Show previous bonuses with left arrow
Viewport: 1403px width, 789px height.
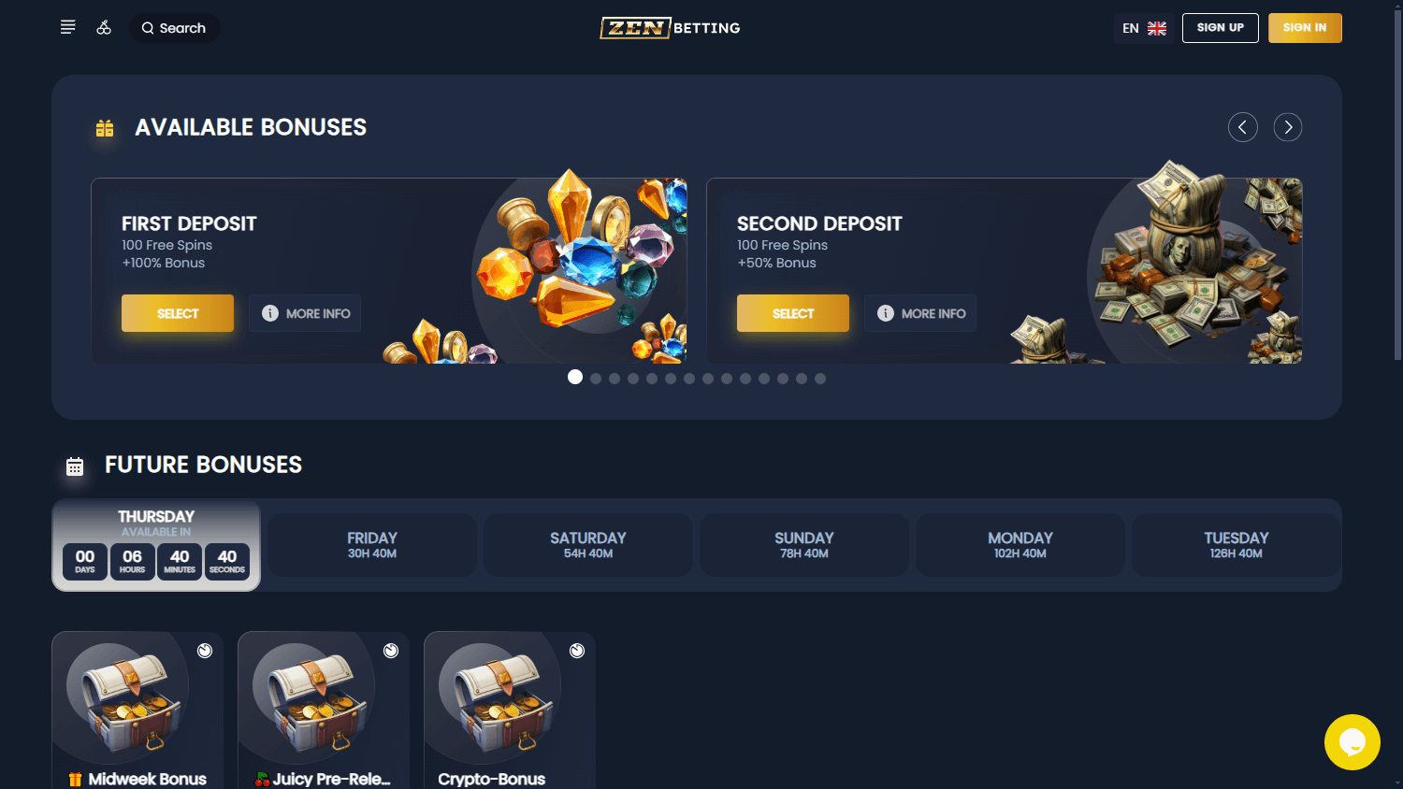(1243, 127)
